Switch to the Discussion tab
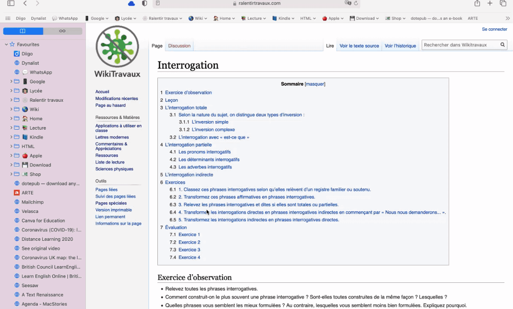Image resolution: width=513 pixels, height=309 pixels. point(179,46)
